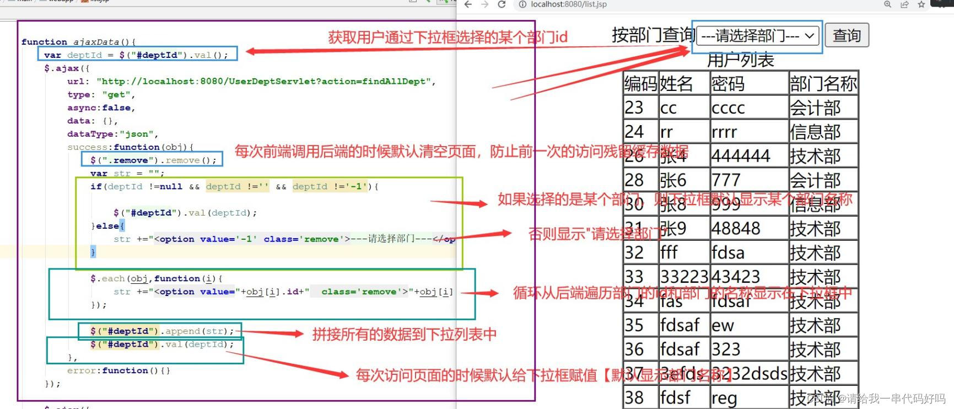The image size is (954, 409).
Task: Select password cell rrrr
Action: coord(749,132)
